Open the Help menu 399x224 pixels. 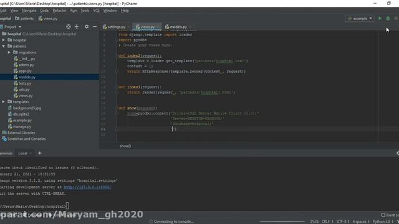[125, 11]
